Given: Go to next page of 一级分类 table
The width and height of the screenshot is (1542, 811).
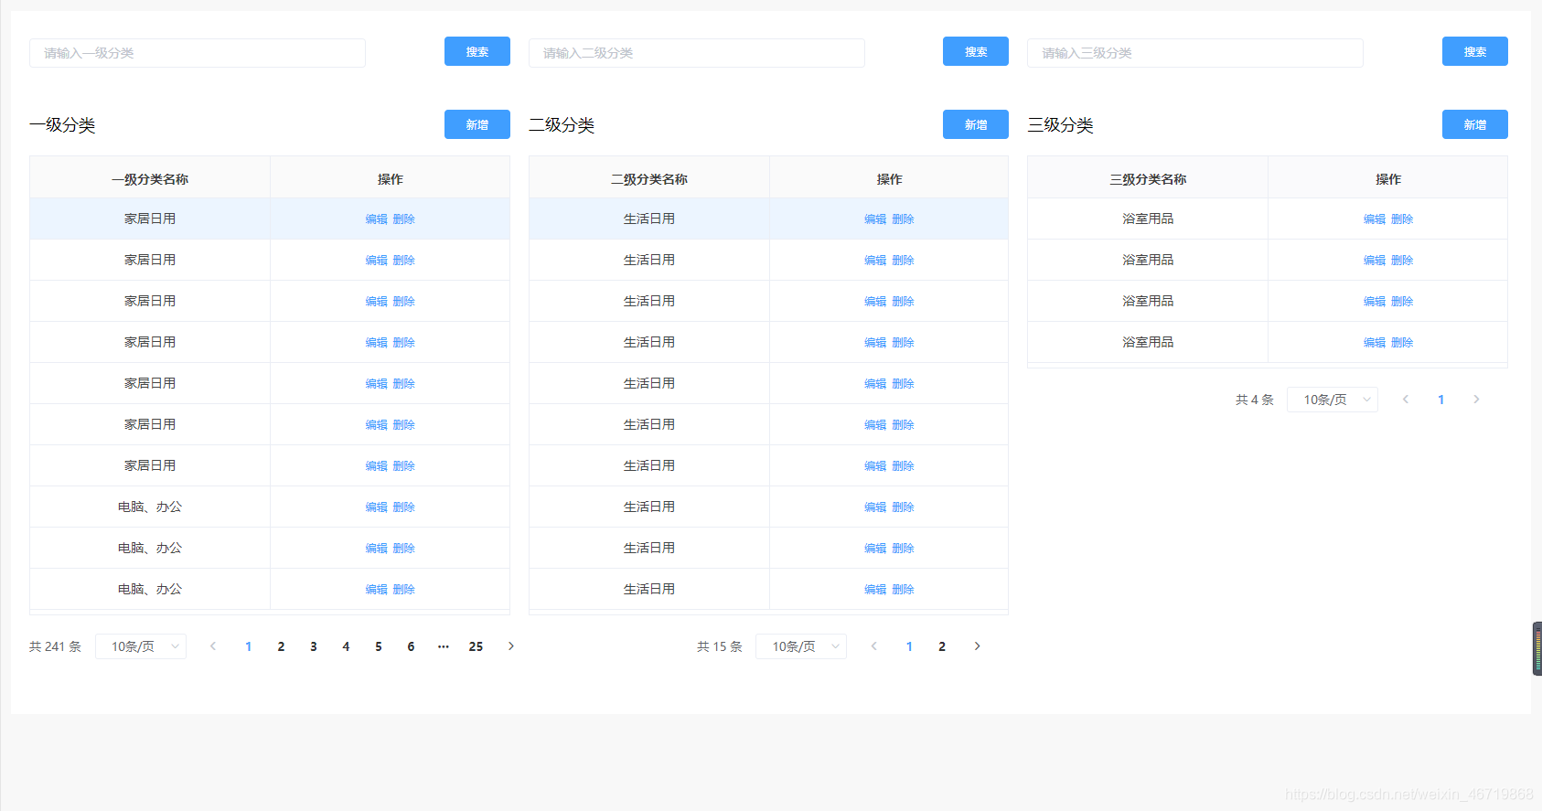Looking at the screenshot, I should (x=511, y=646).
